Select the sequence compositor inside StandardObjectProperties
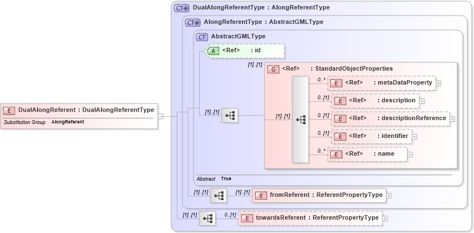The image size is (474, 233). pos(301,120)
